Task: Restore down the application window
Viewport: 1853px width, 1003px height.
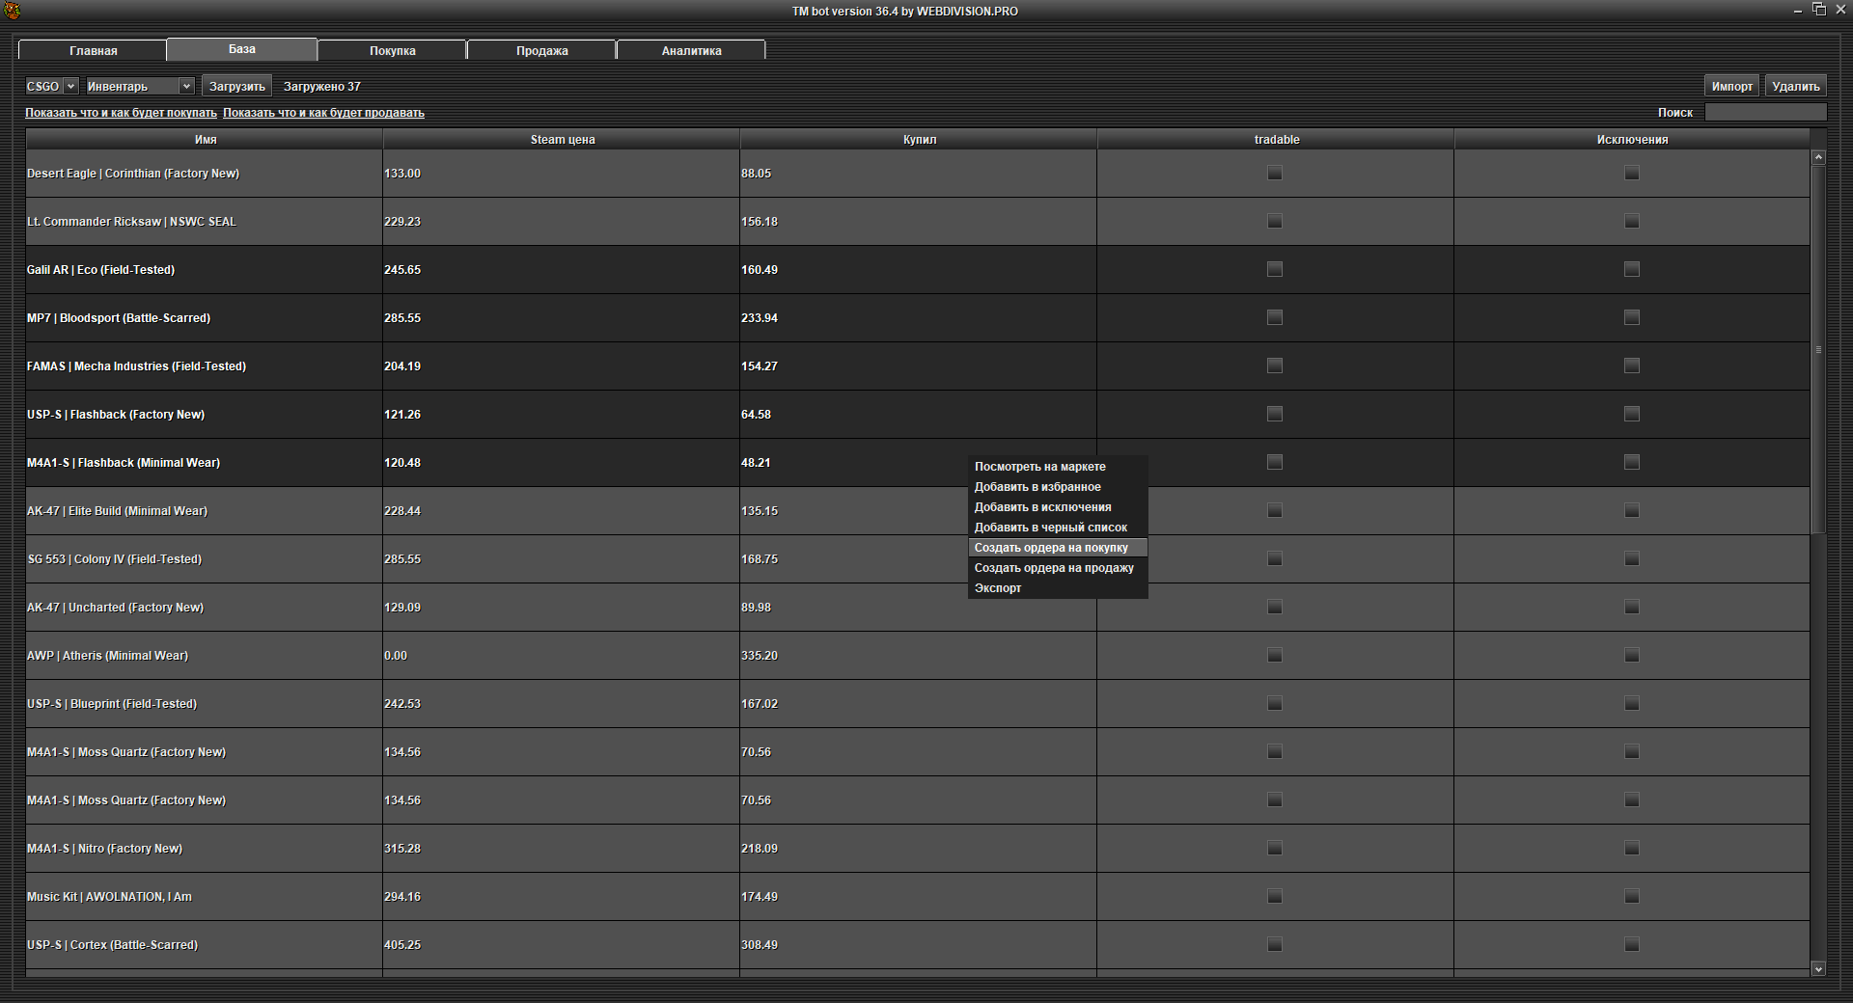Action: pyautogui.click(x=1819, y=10)
